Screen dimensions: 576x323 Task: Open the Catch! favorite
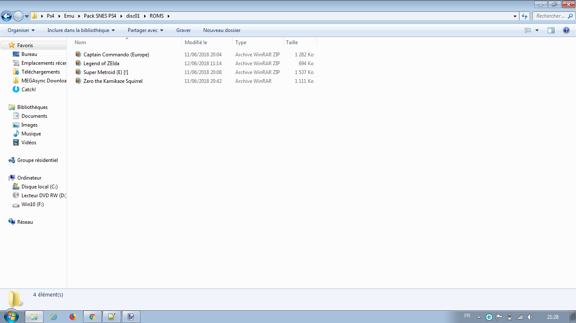coord(29,90)
